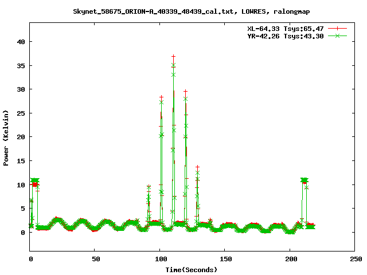
Task: Click x-axis tick label 150
Action: click(x=226, y=259)
